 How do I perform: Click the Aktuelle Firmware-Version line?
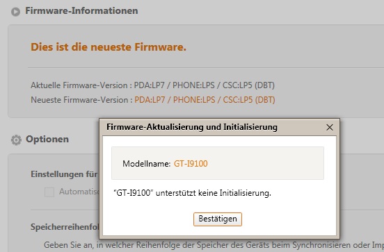(152, 85)
